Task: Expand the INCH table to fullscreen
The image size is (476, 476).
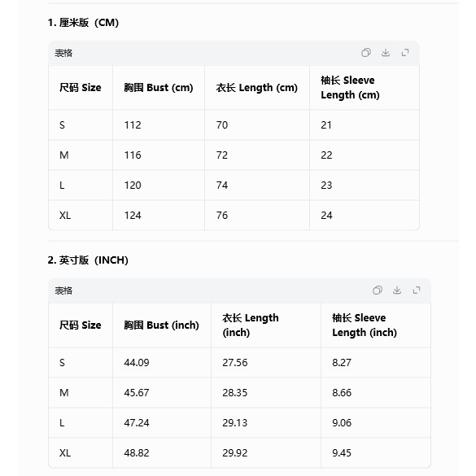Action: coord(417,290)
